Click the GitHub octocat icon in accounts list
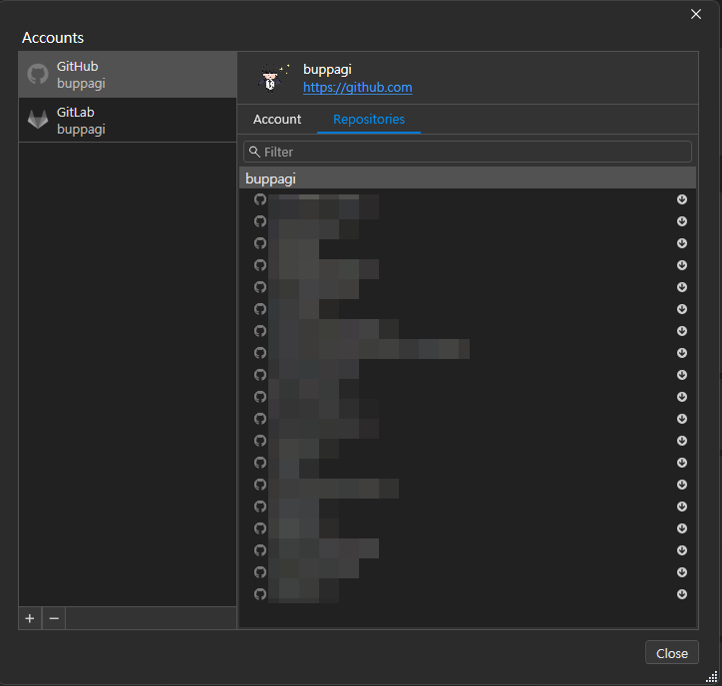Image resolution: width=722 pixels, height=686 pixels. (x=38, y=75)
